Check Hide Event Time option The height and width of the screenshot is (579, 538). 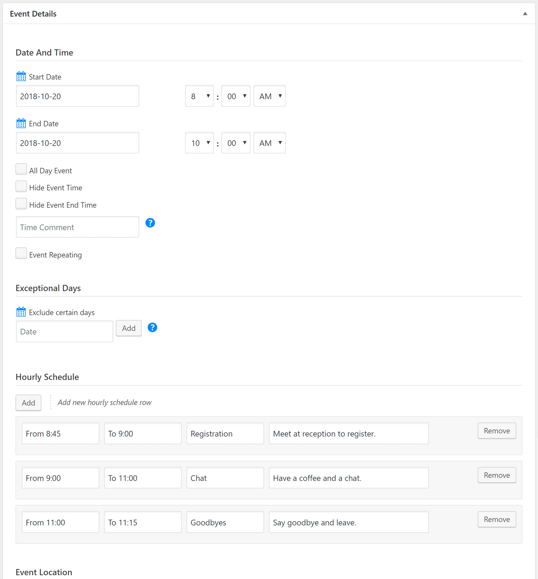click(21, 186)
